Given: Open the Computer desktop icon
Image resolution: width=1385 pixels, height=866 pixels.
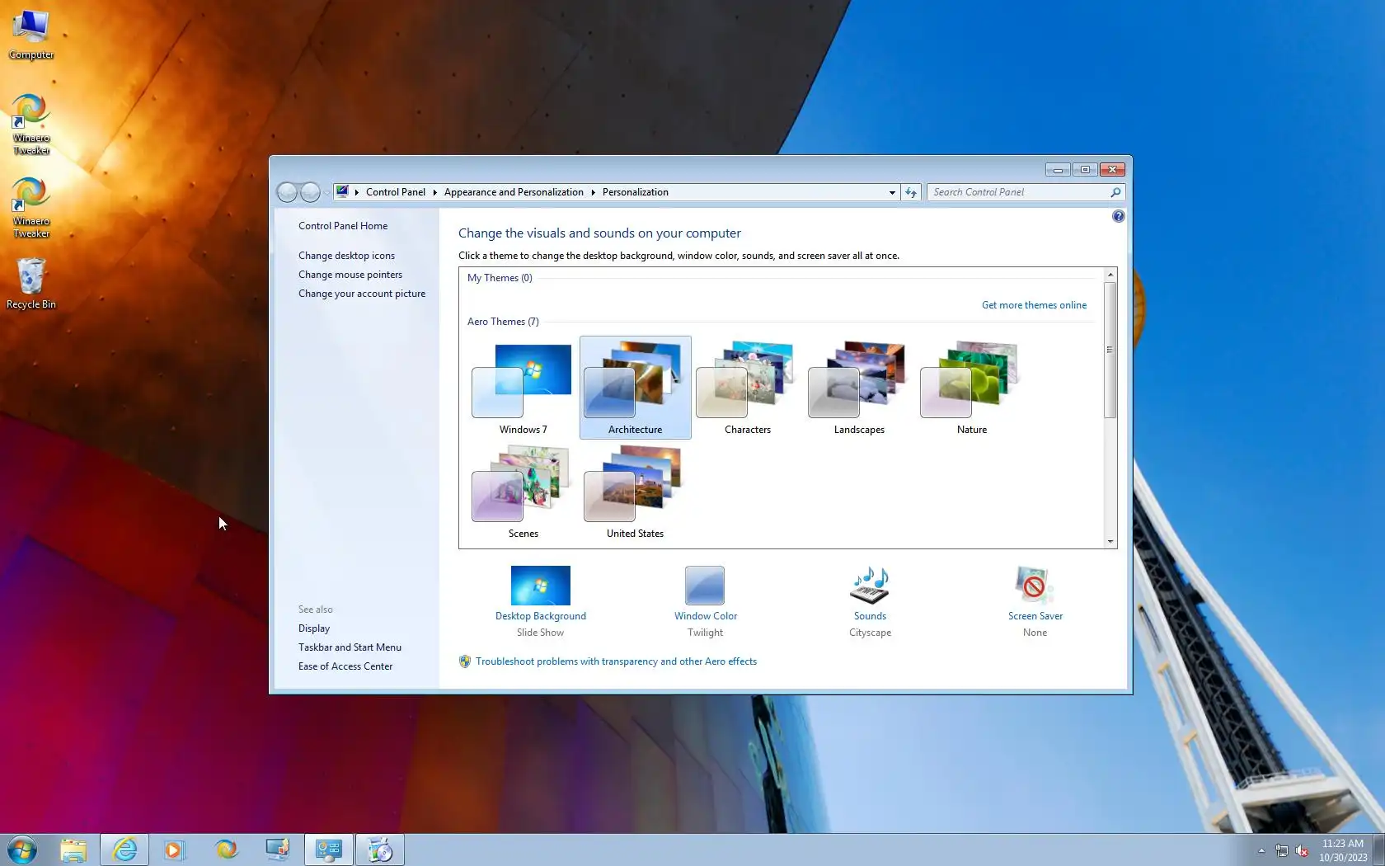Looking at the screenshot, I should (31, 35).
